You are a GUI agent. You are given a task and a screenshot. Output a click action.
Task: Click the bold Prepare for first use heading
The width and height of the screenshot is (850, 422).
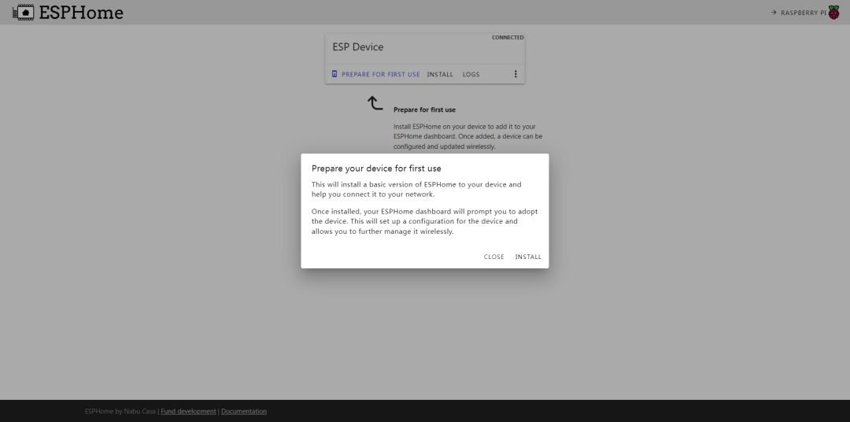(x=424, y=109)
